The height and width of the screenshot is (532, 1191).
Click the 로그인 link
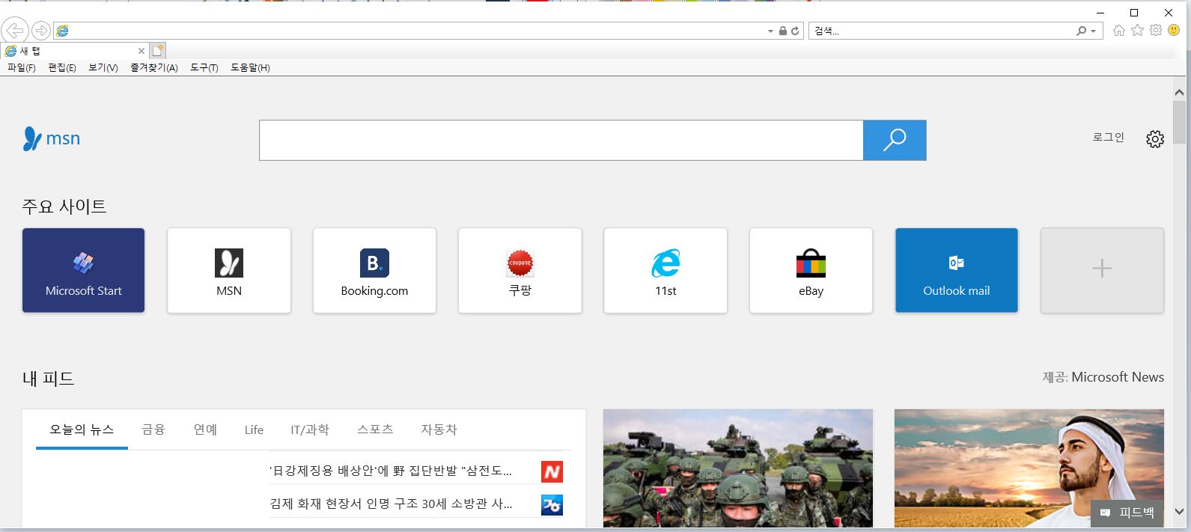click(x=1109, y=138)
